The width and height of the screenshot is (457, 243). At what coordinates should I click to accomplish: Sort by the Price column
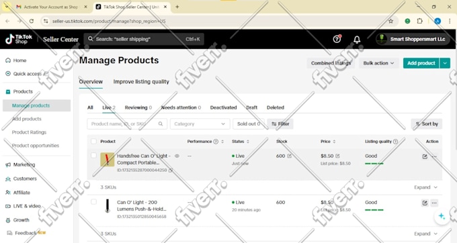pyautogui.click(x=334, y=142)
